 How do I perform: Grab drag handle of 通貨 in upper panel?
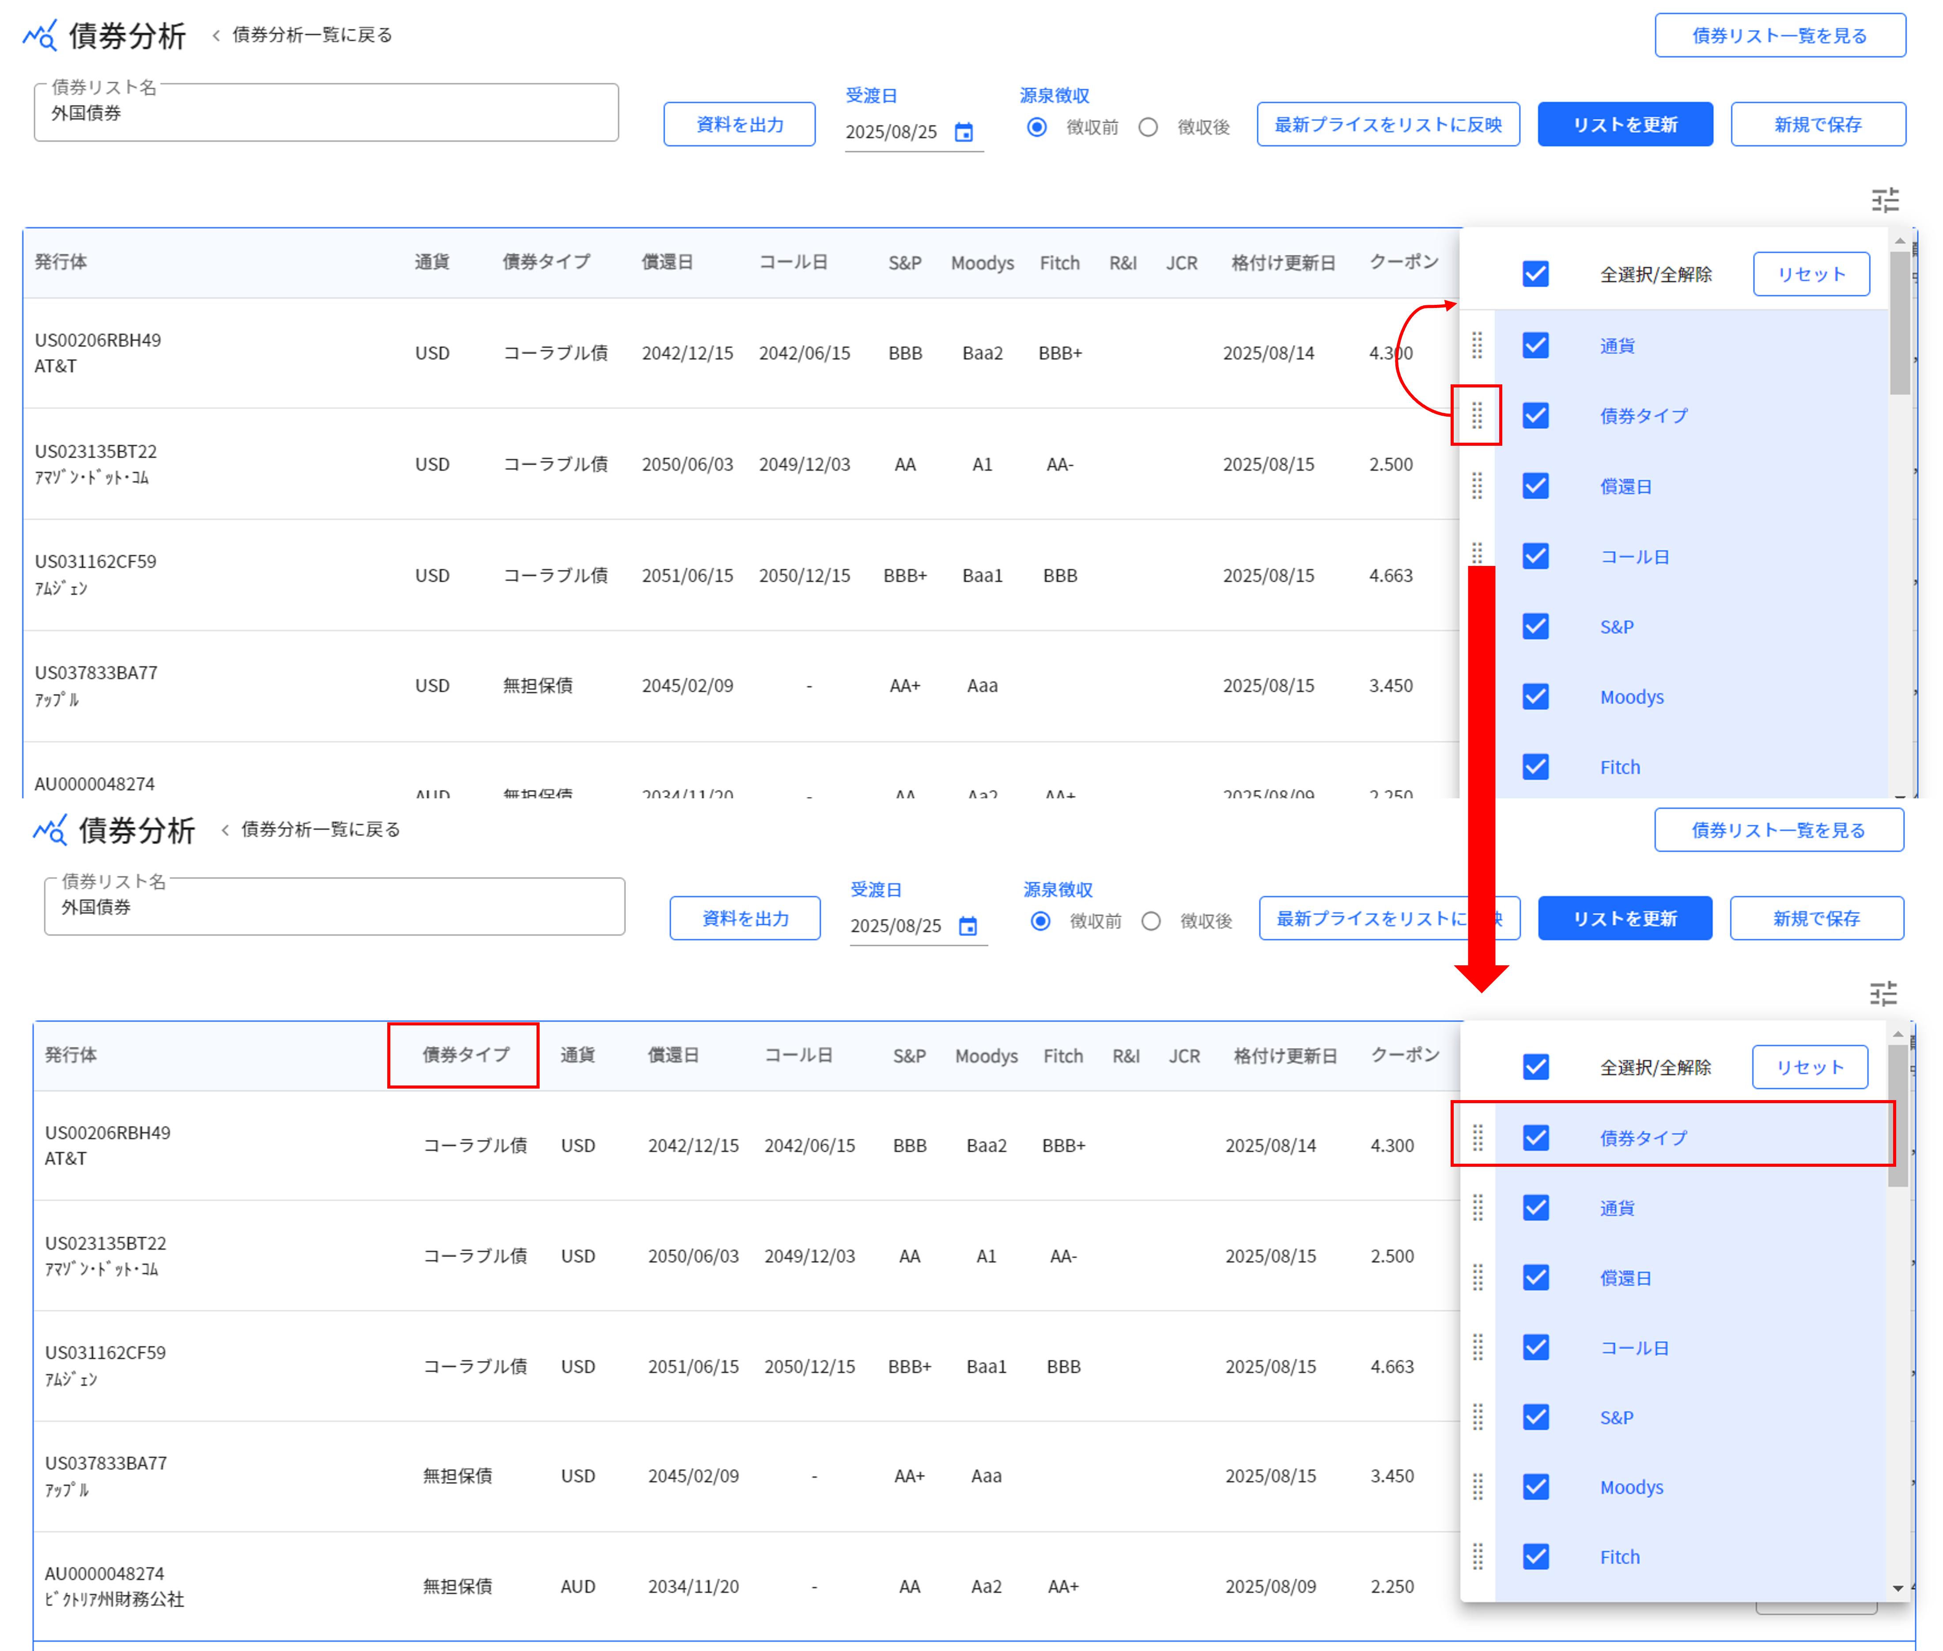pos(1476,345)
